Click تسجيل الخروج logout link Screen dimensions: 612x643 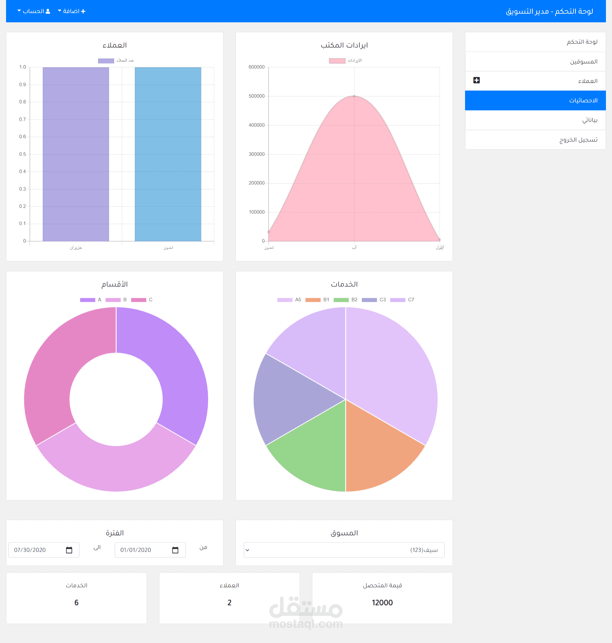click(578, 140)
